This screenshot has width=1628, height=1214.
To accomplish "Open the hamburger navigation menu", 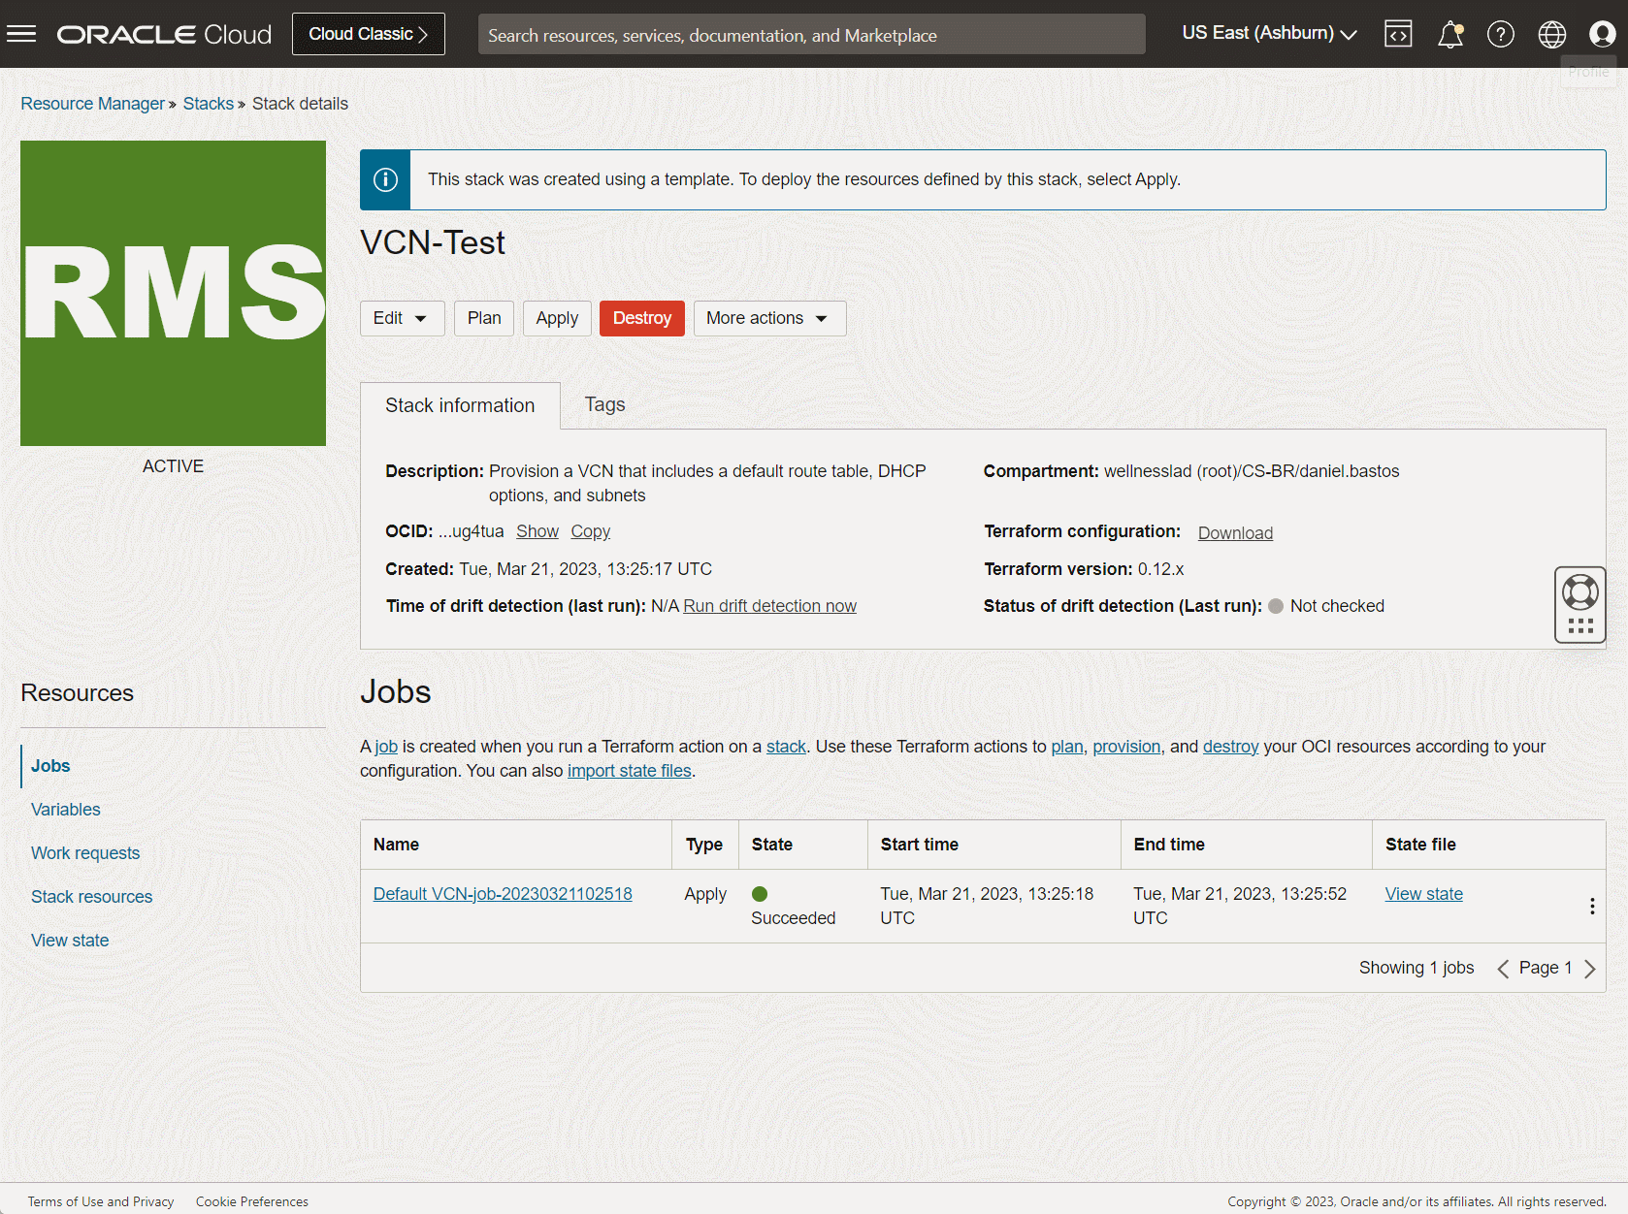I will pos(21,34).
